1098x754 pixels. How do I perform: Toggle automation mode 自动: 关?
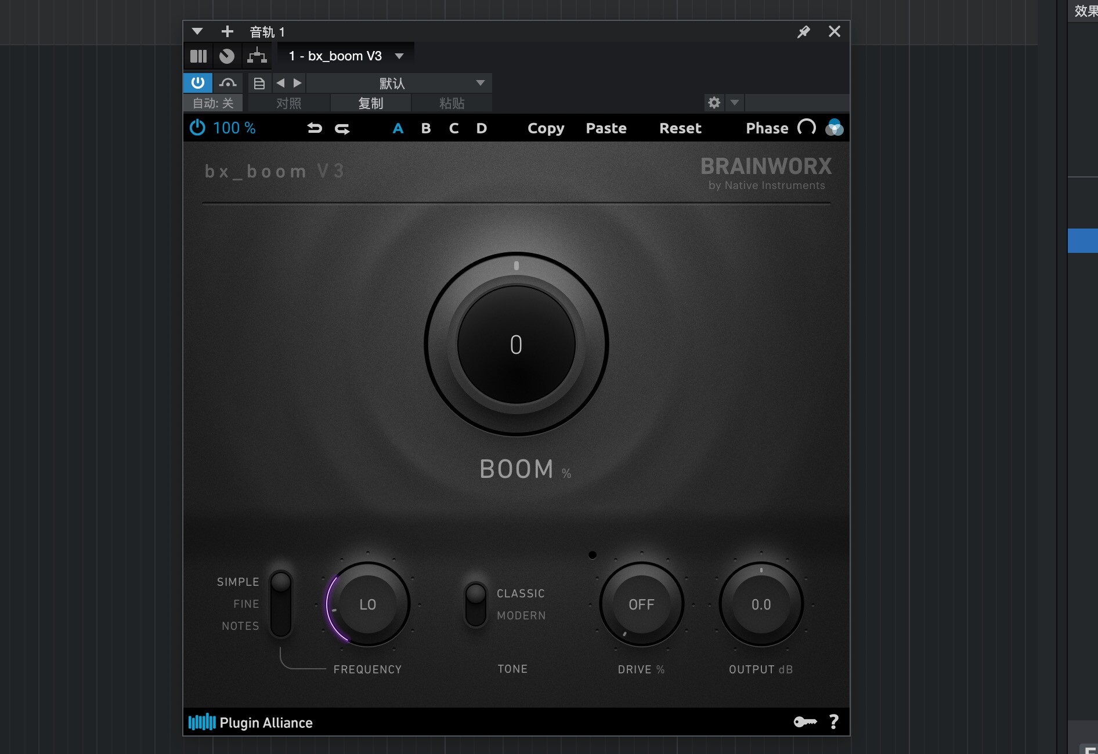pos(213,103)
